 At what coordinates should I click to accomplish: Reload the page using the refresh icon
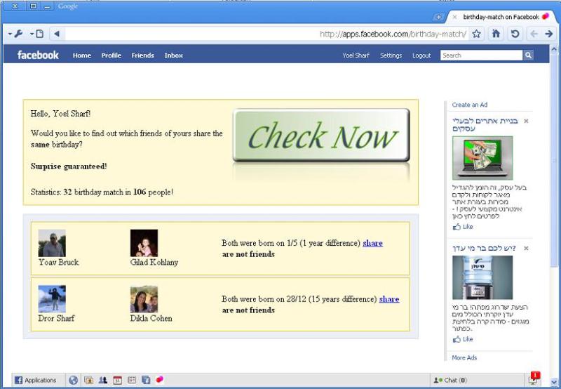tap(515, 34)
